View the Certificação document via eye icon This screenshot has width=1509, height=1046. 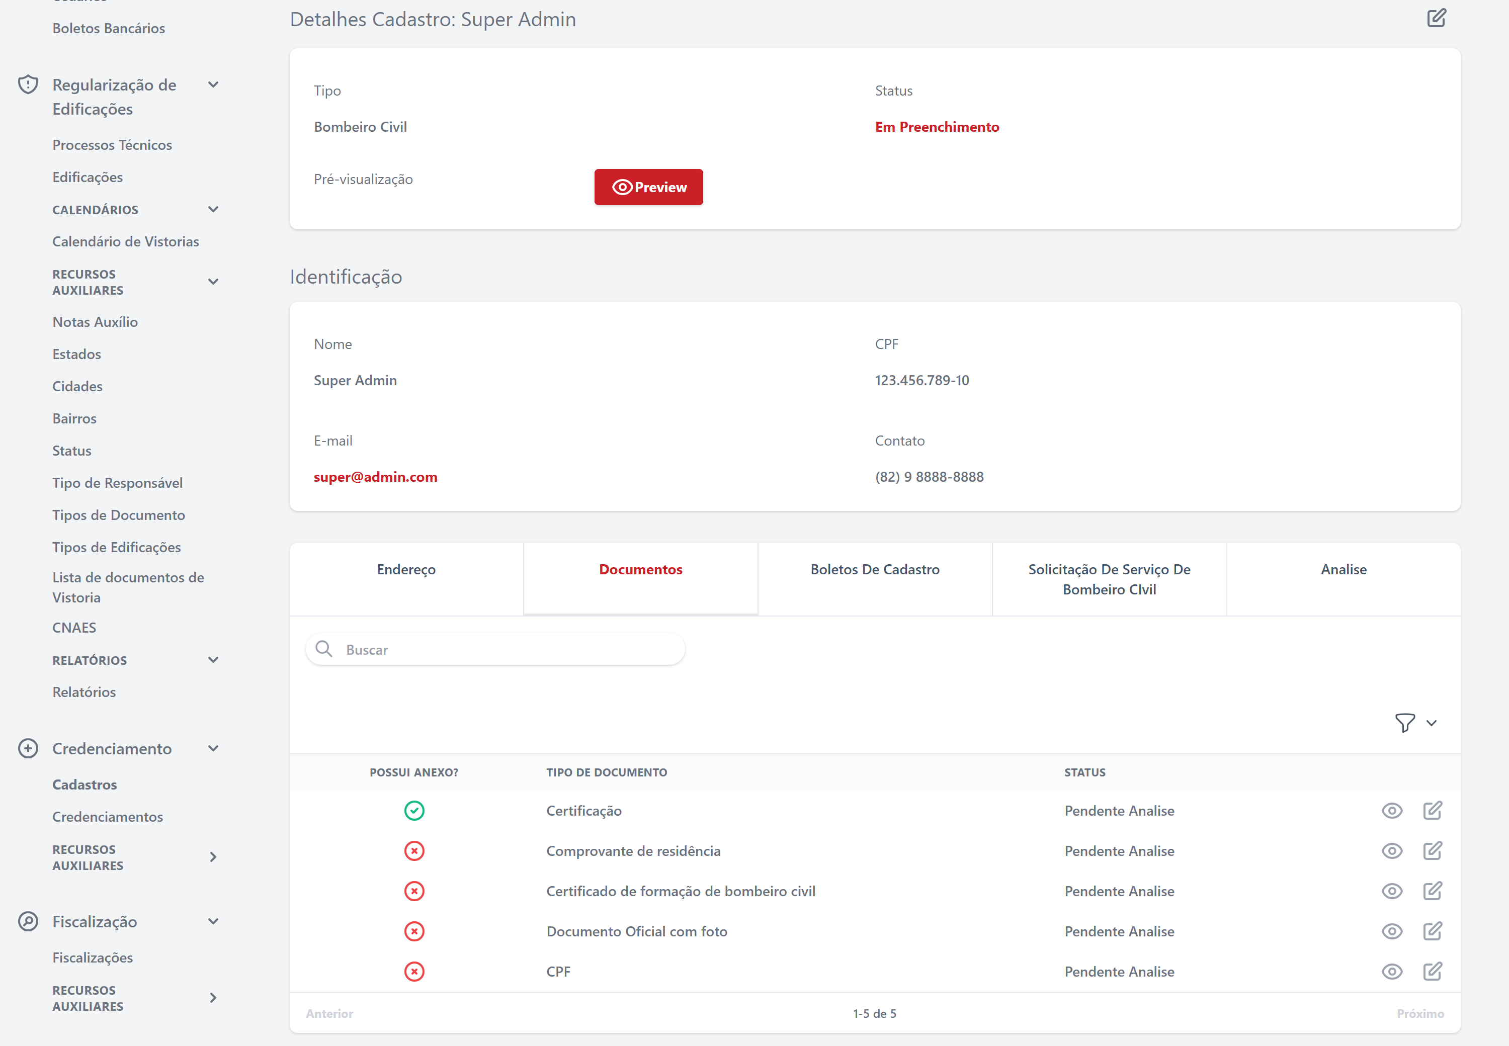tap(1392, 811)
